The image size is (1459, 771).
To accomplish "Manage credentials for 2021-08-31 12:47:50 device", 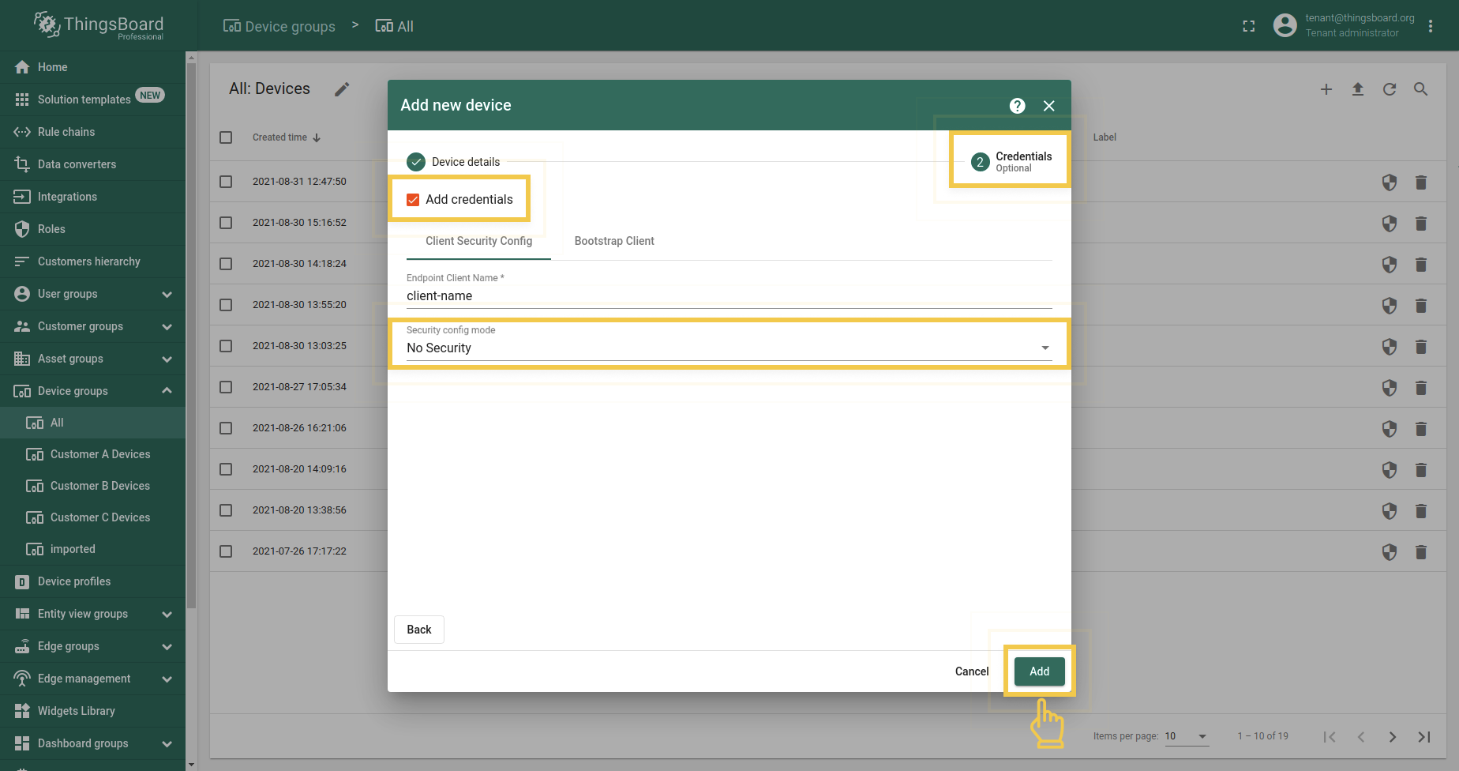I will [x=1390, y=182].
